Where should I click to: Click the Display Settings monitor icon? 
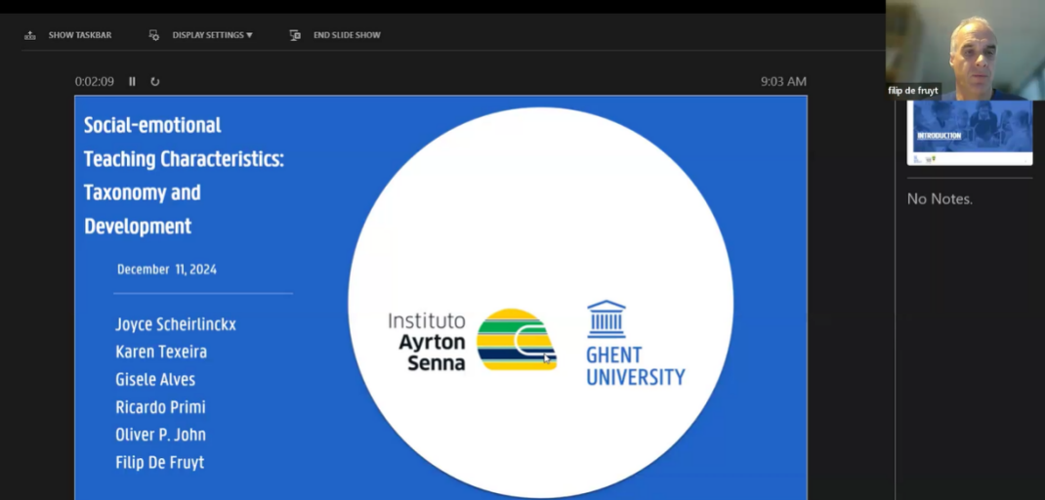point(154,35)
